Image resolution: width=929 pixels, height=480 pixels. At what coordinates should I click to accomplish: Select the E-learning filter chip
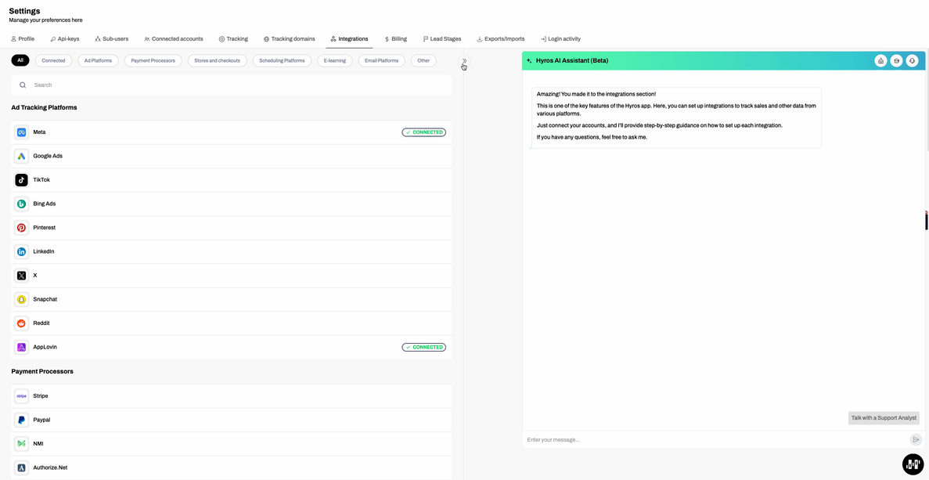334,60
